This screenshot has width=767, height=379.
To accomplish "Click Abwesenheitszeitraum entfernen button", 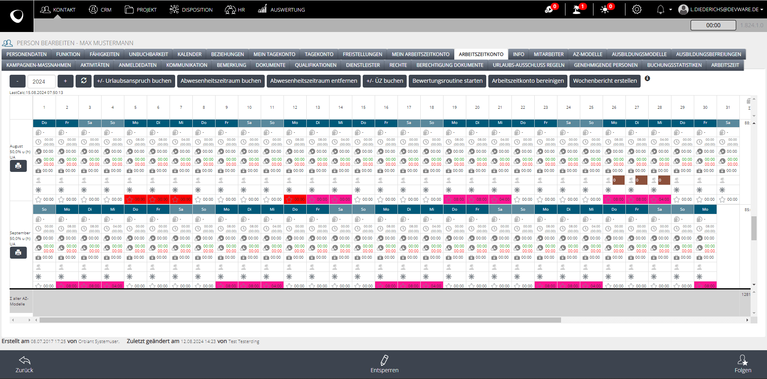I will [314, 81].
